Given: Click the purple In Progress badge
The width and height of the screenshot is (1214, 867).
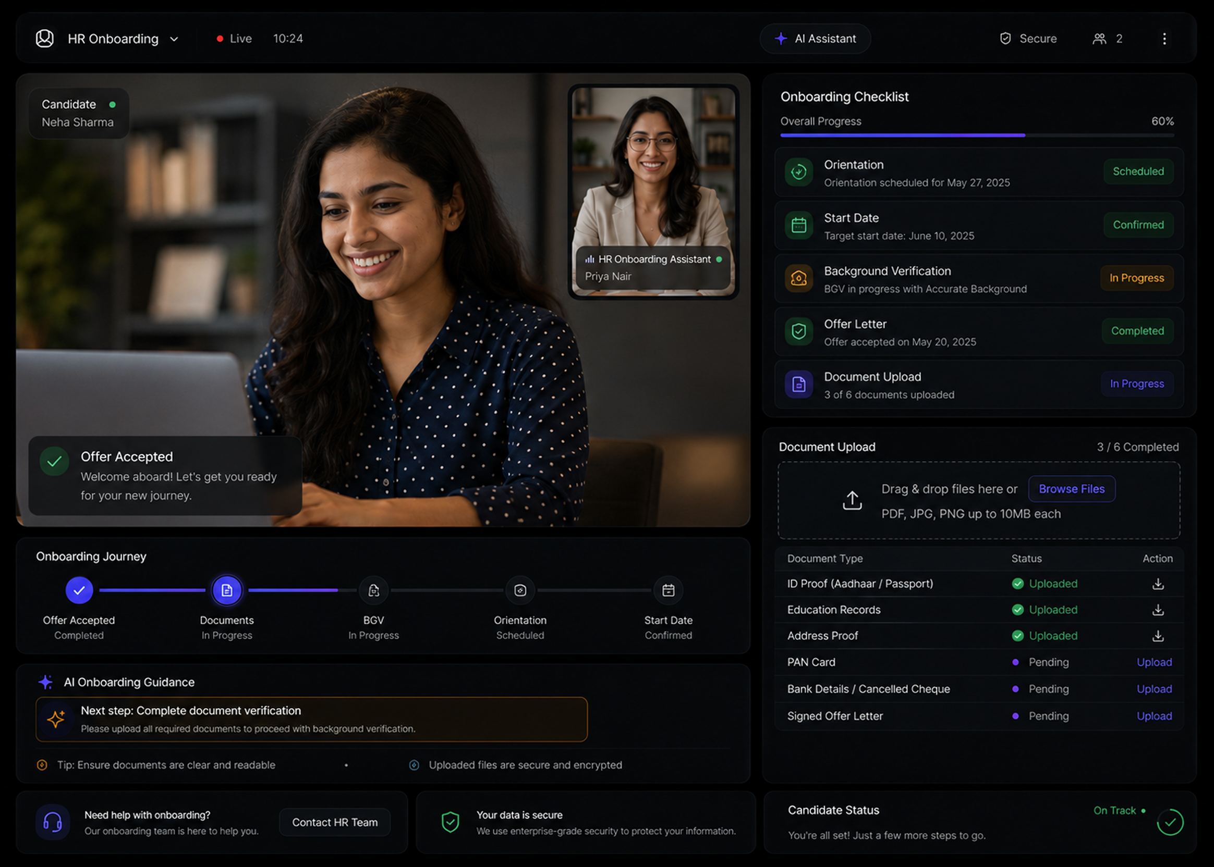Looking at the screenshot, I should pyautogui.click(x=1137, y=384).
